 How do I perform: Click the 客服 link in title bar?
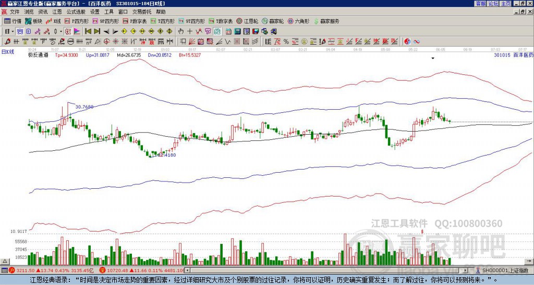pos(480,4)
